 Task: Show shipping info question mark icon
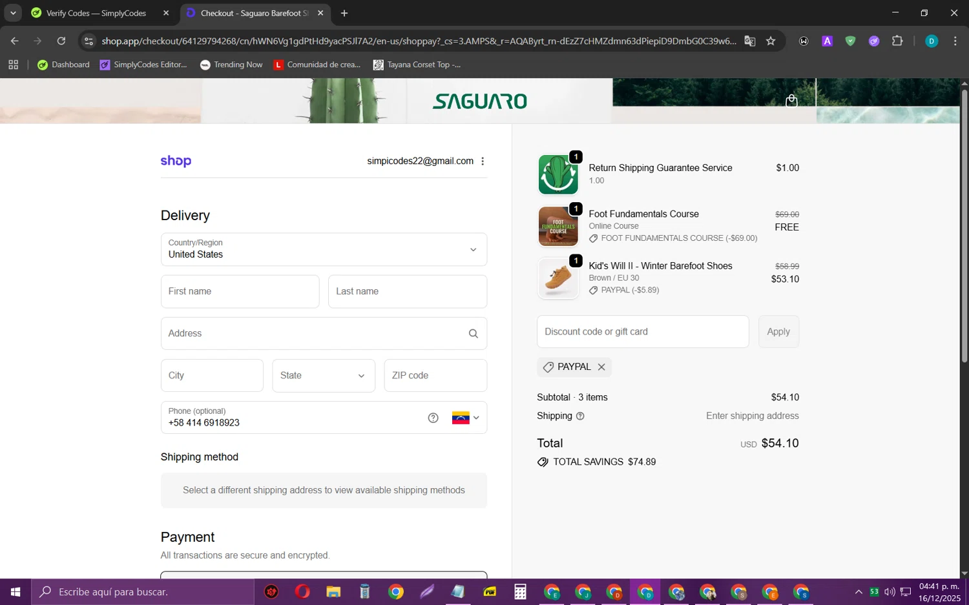pyautogui.click(x=580, y=416)
